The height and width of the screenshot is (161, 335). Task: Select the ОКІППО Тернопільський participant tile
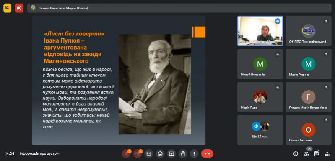309,31
